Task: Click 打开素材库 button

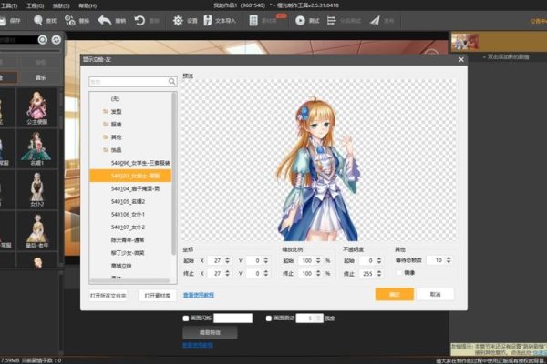Action: point(158,296)
